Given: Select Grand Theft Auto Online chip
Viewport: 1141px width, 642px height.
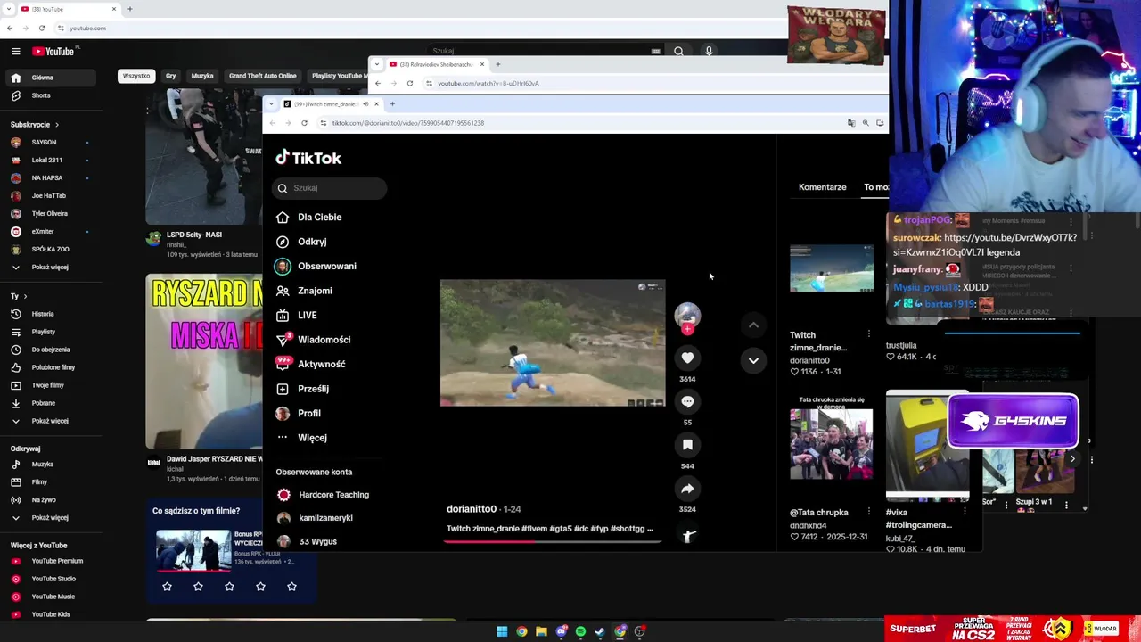Looking at the screenshot, I should click(262, 76).
